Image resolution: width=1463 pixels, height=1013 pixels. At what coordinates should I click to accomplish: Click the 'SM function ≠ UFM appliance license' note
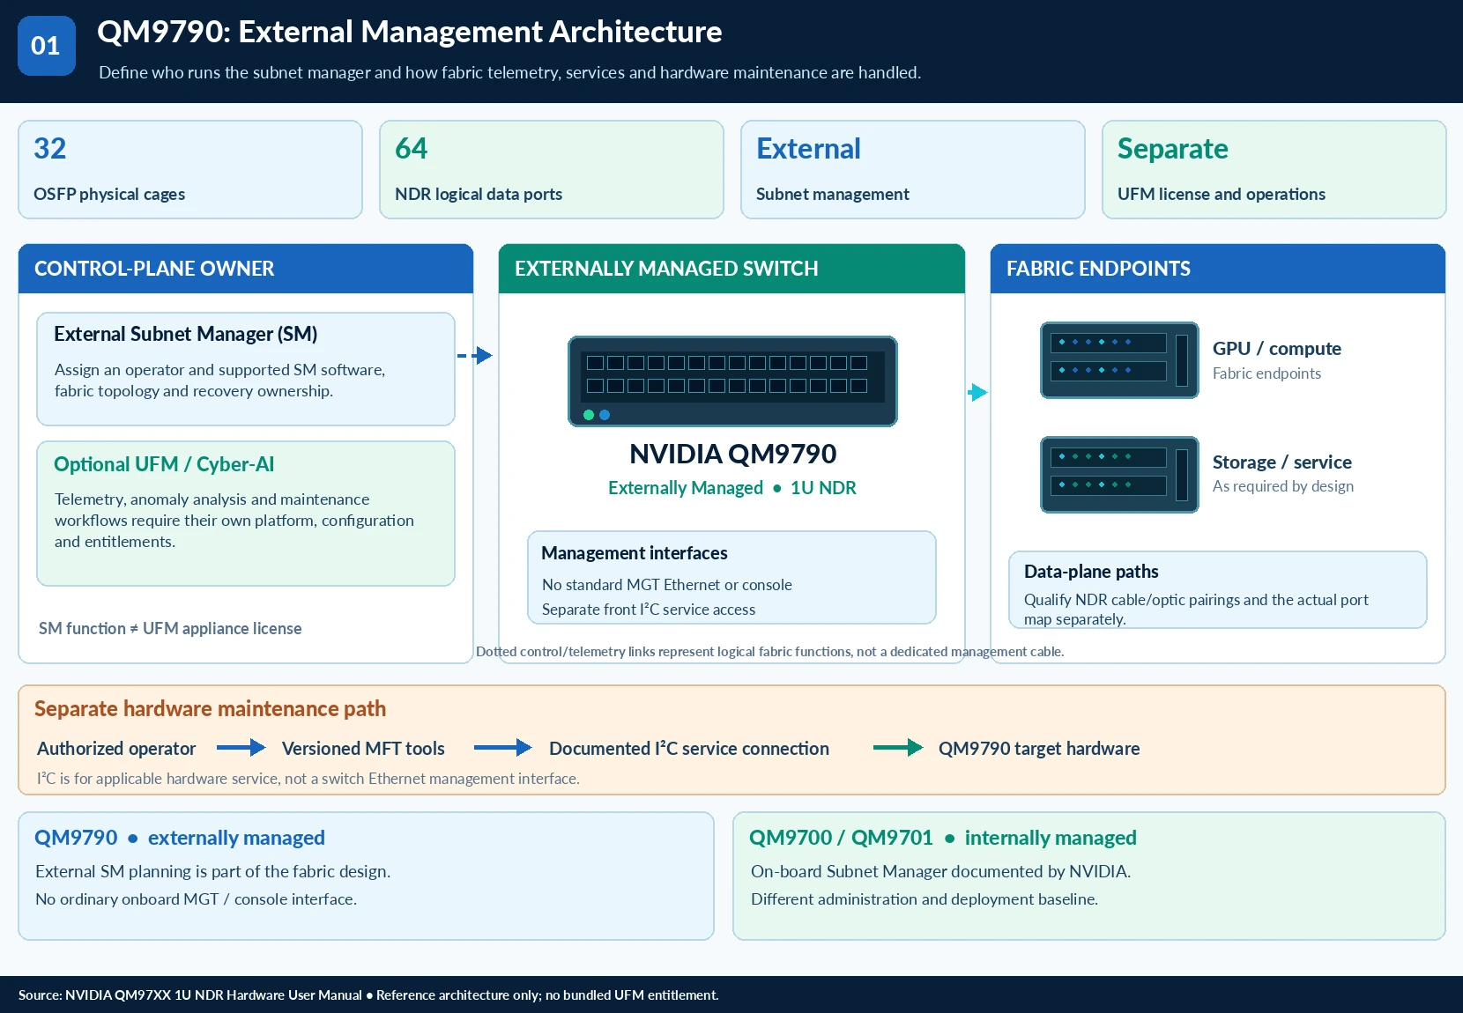point(170,628)
